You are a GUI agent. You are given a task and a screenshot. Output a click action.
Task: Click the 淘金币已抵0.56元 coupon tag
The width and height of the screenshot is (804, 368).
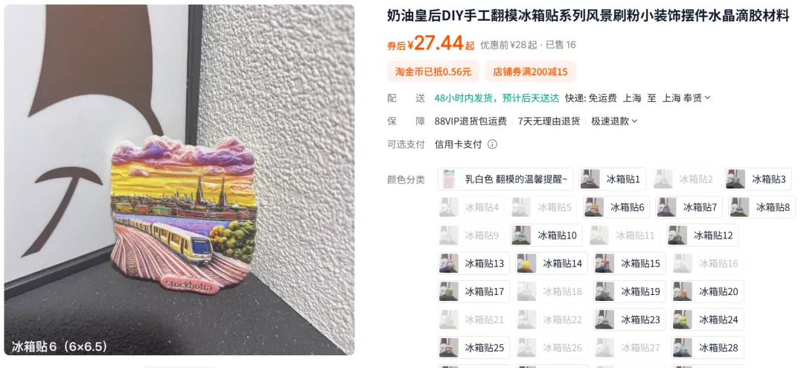click(433, 72)
